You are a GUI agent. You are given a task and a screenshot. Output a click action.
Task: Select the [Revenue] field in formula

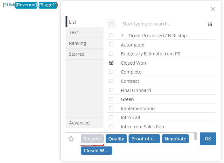point(26,5)
